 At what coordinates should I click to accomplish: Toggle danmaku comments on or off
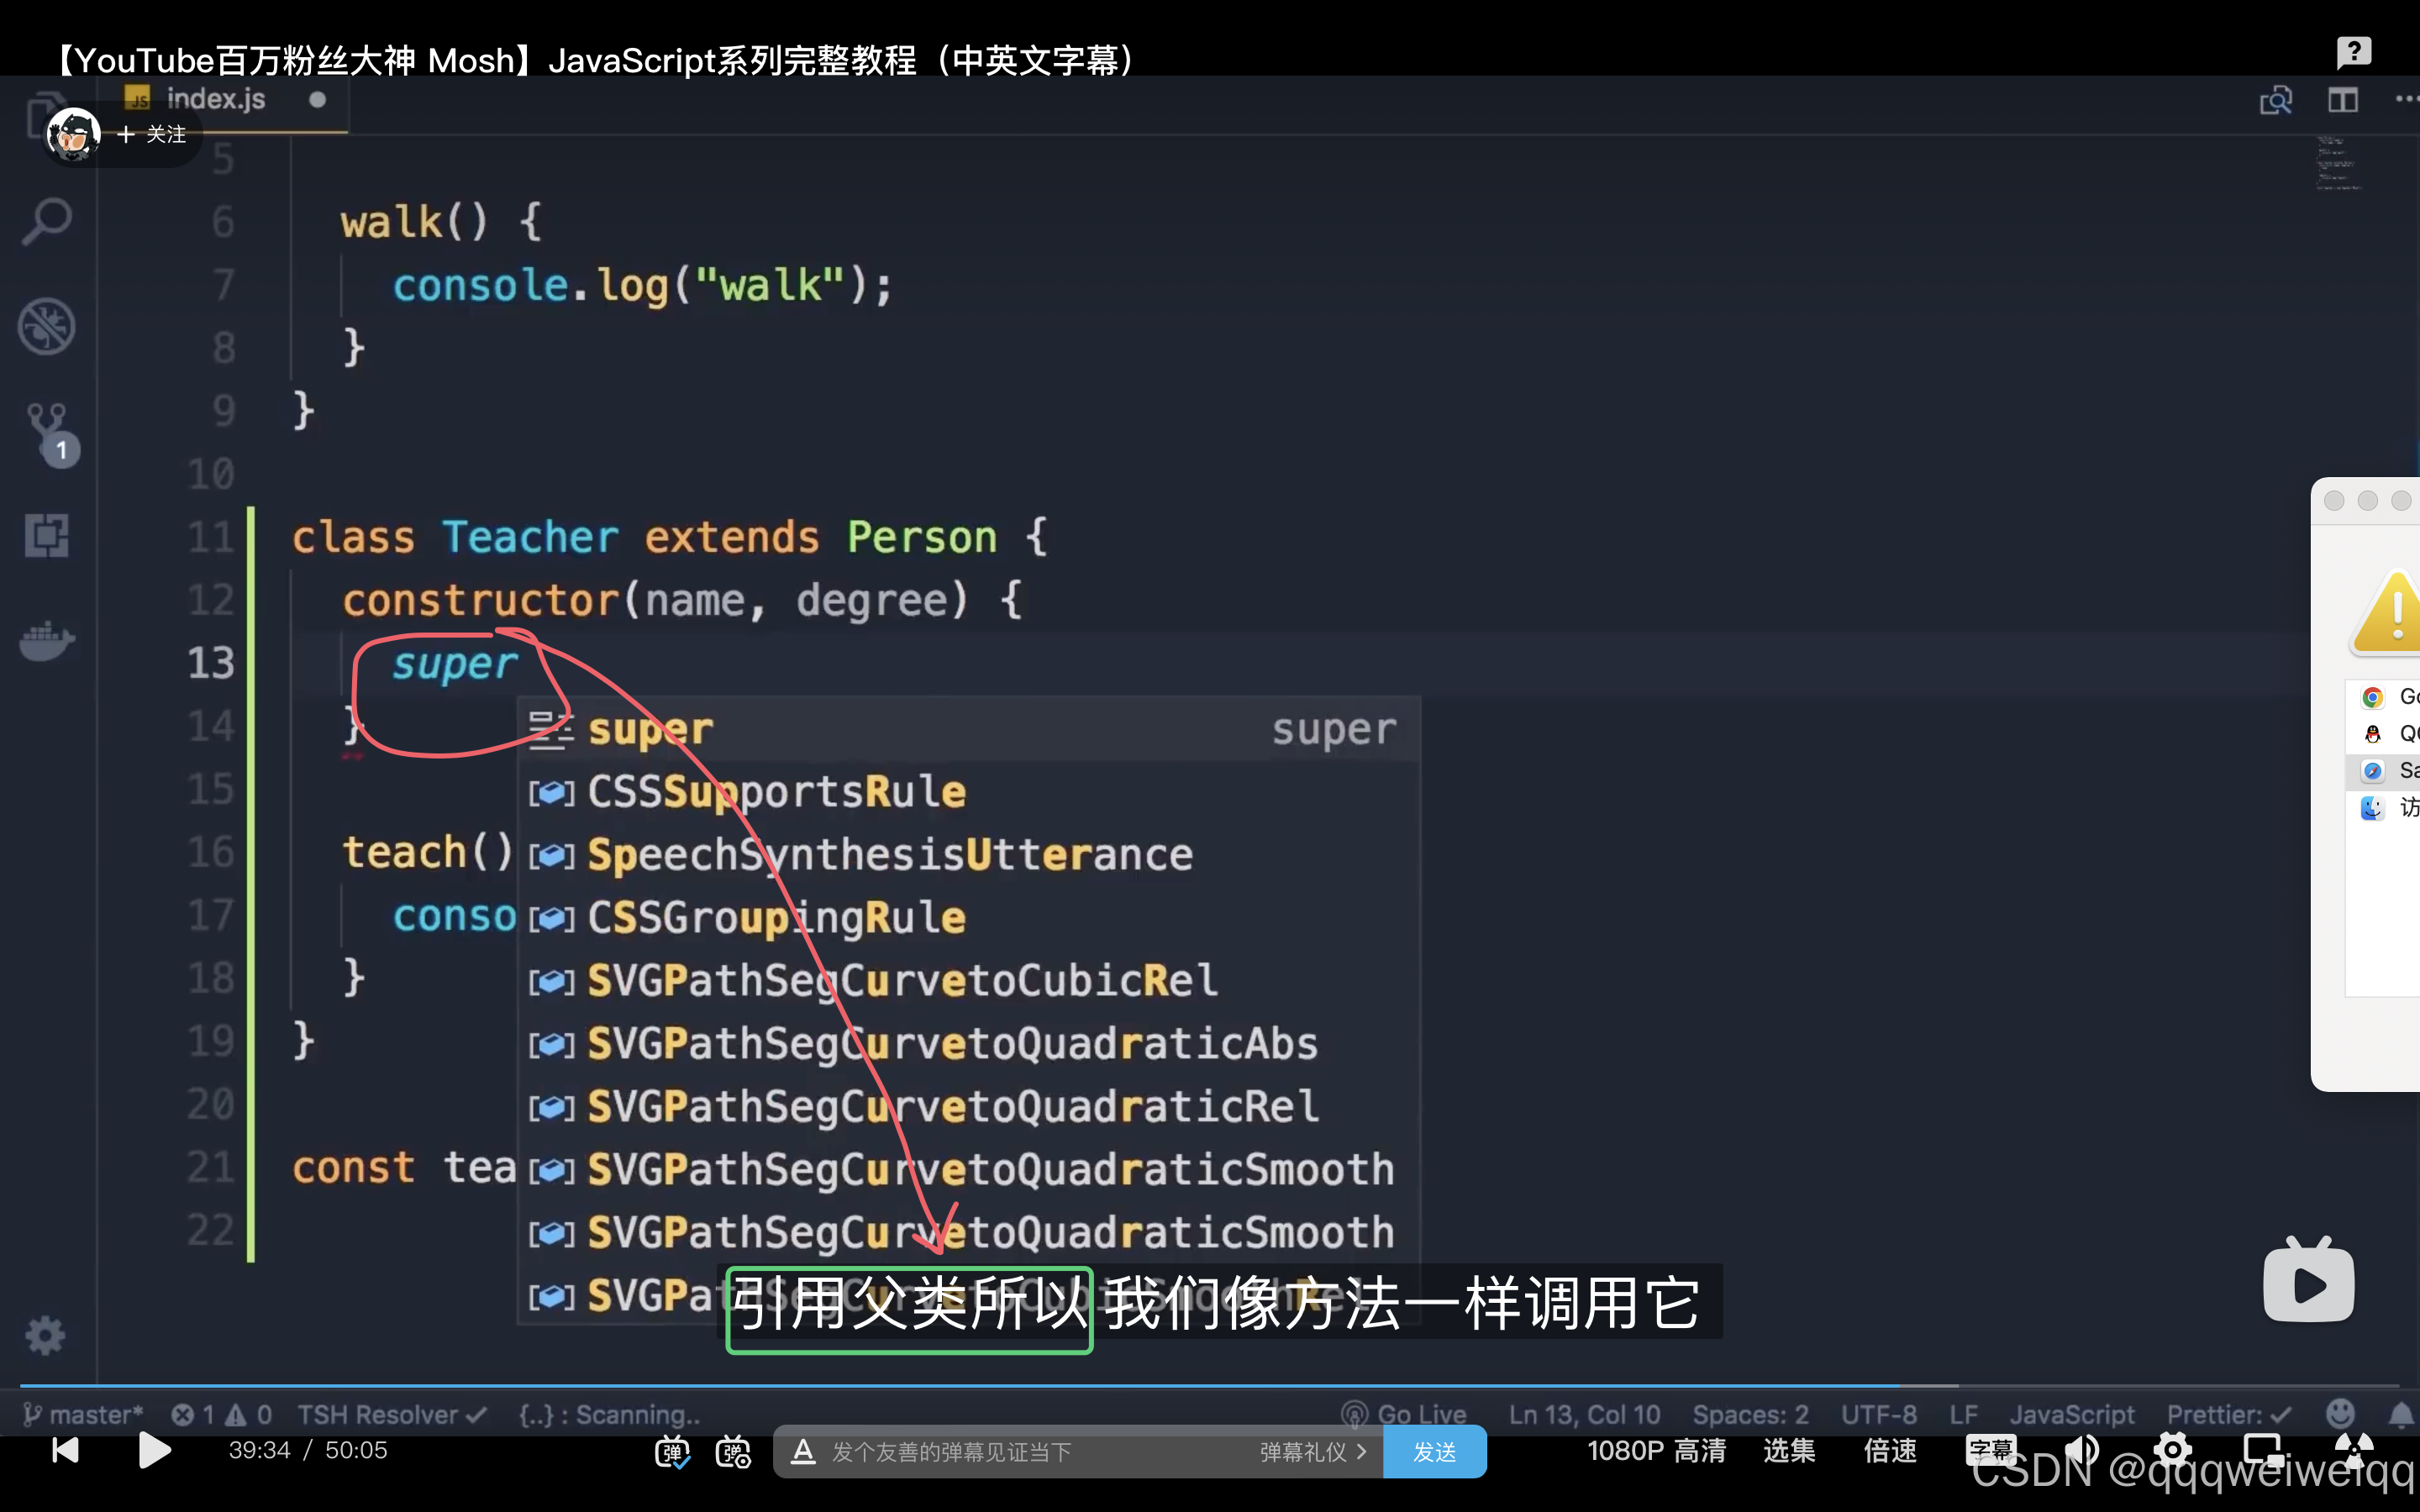[675, 1451]
